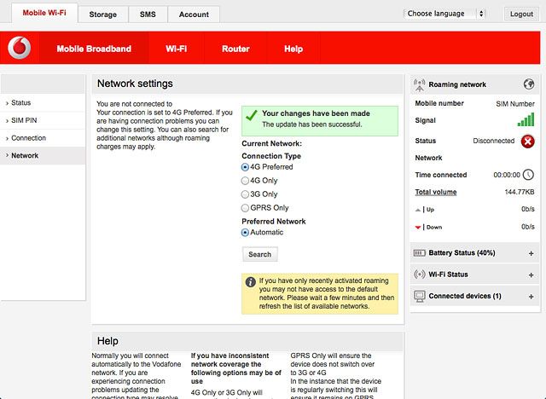
Task: Click the Roaming network header text
Action: [457, 84]
